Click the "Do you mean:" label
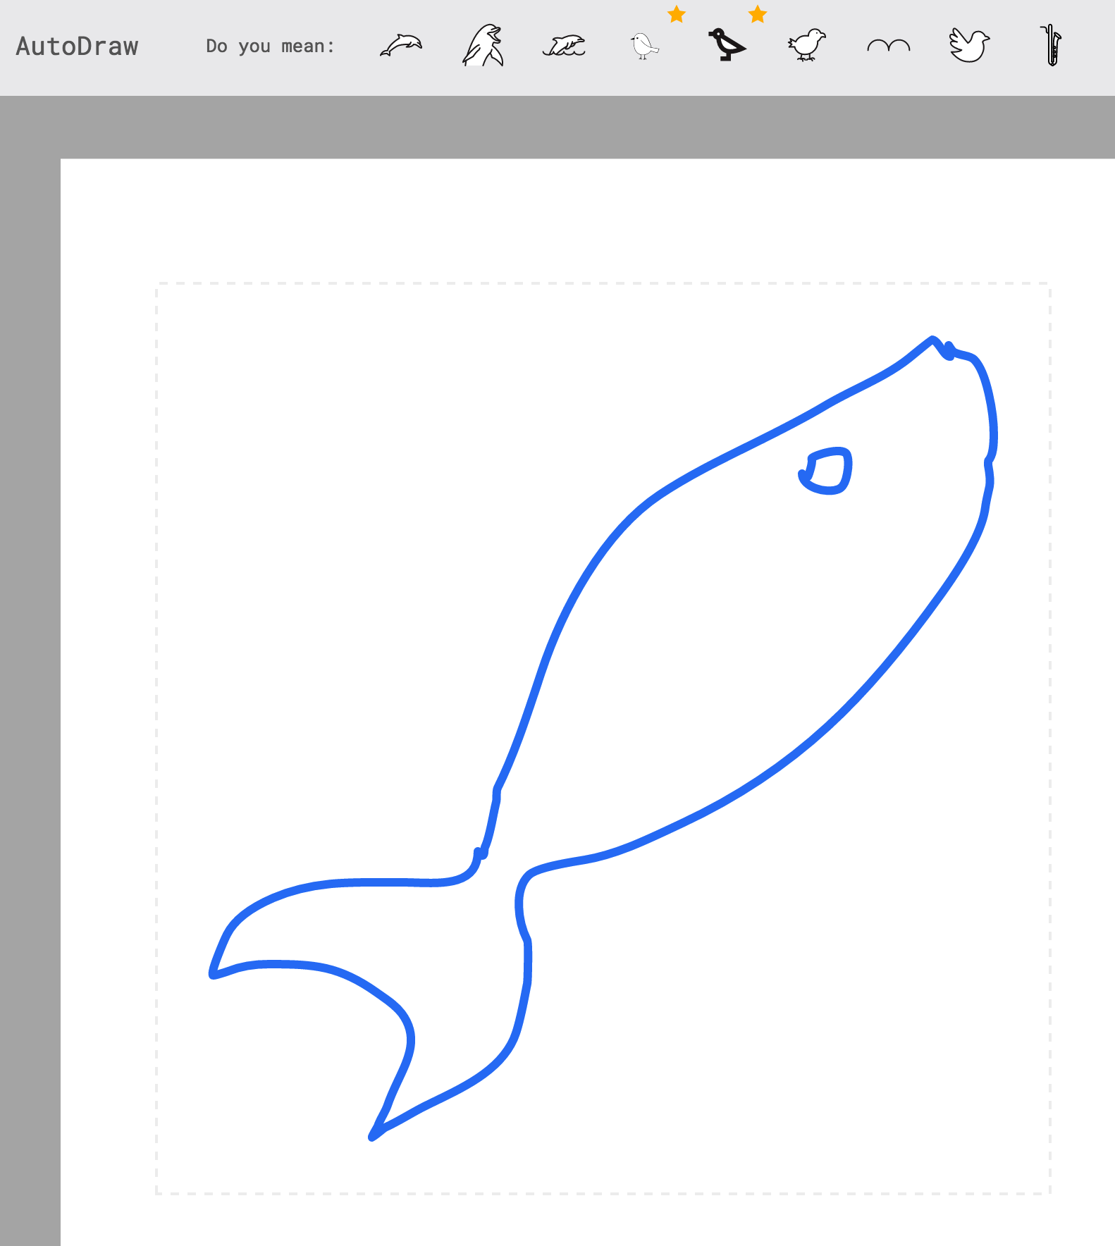This screenshot has height=1246, width=1115. (270, 47)
